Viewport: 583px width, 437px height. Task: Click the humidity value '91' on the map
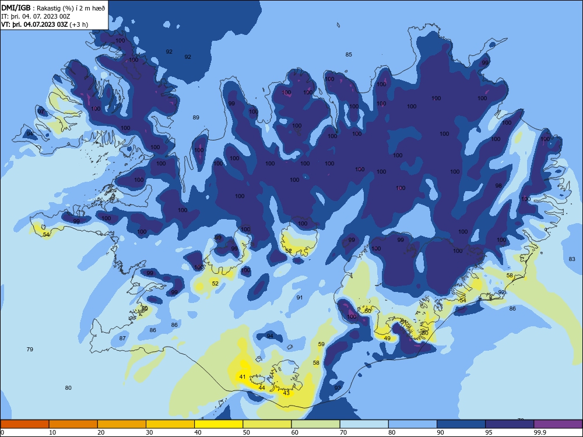[x=300, y=298]
